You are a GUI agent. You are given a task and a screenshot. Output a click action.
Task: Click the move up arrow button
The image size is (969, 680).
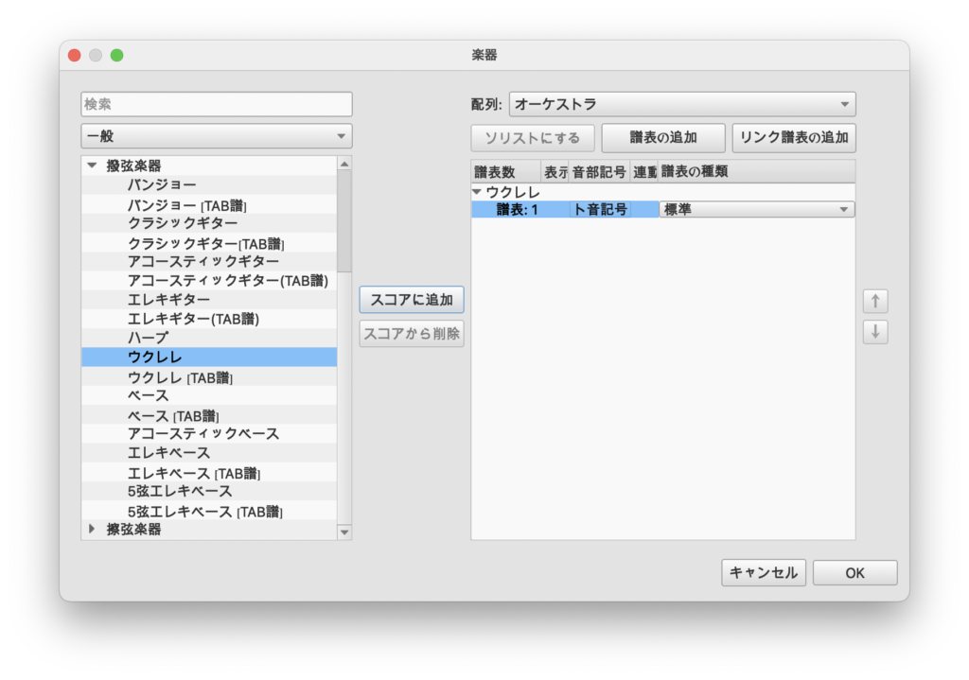pos(875,302)
